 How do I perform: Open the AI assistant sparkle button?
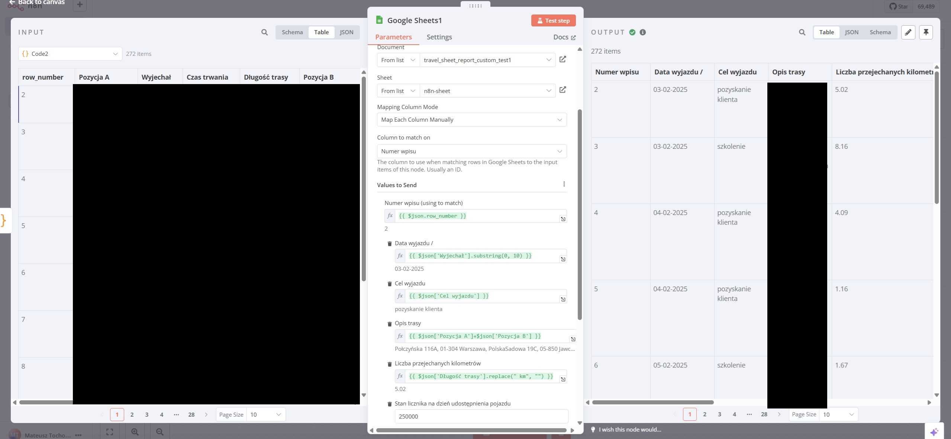(934, 432)
